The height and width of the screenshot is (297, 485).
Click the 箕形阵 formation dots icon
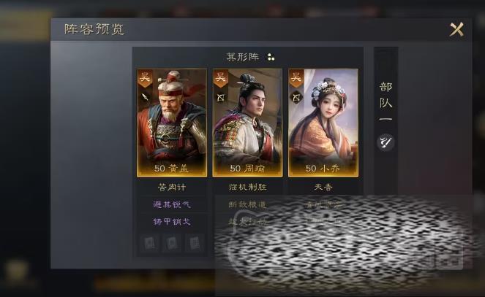click(x=271, y=57)
